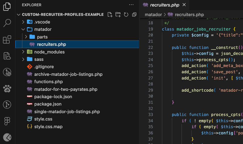
Task: Open single-matador-job-listings.php file
Action: (67, 112)
